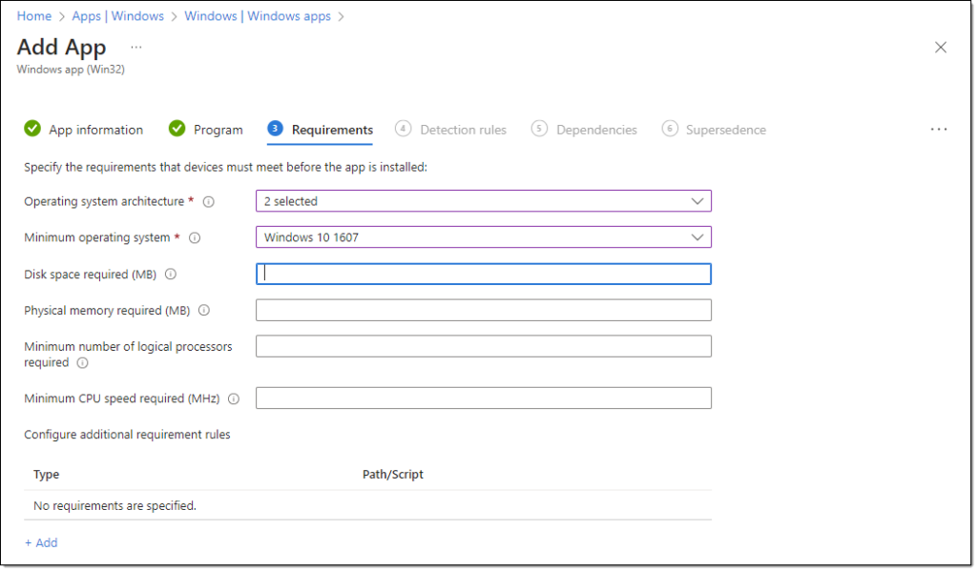Click + Add to create a requirement rule
This screenshot has height=571, width=977.
coord(41,542)
